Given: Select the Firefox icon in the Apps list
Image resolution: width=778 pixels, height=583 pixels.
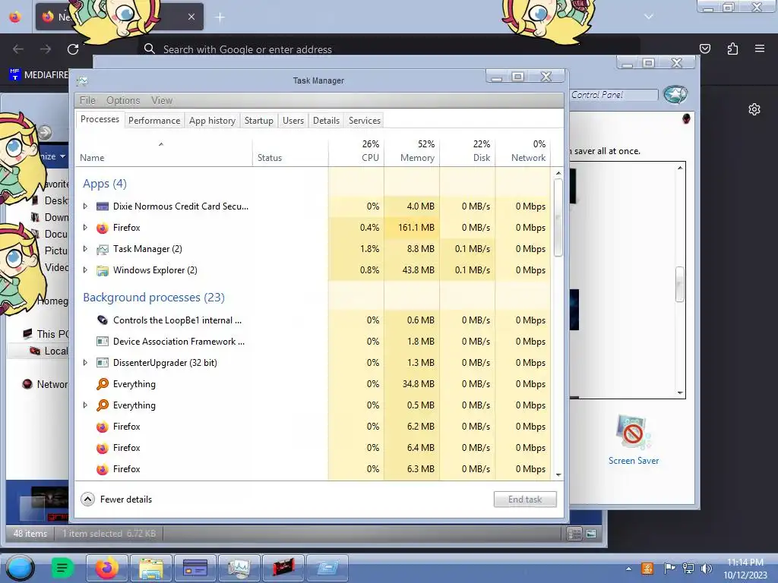Looking at the screenshot, I should tap(103, 228).
